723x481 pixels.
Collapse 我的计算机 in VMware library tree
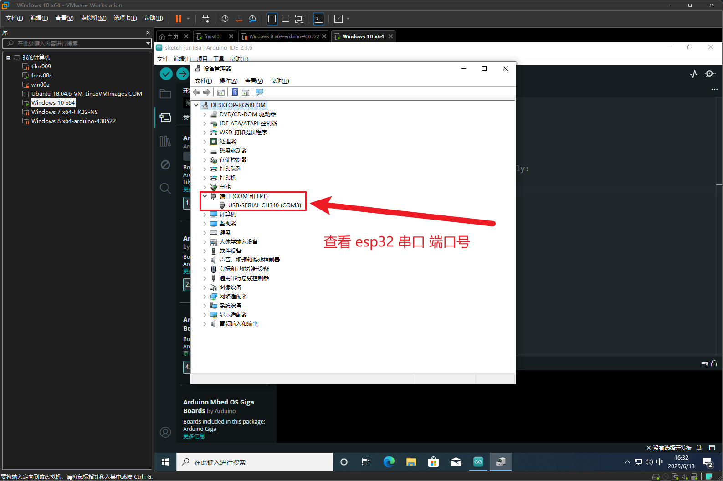(8, 57)
